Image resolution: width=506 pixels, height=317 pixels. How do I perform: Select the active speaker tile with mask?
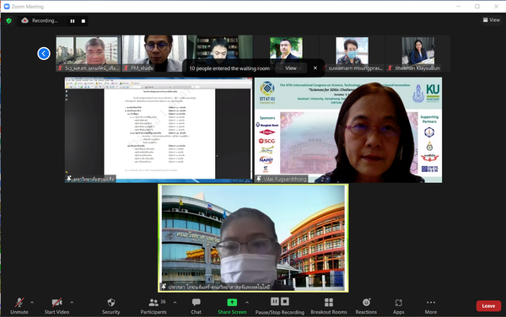[x=253, y=238]
